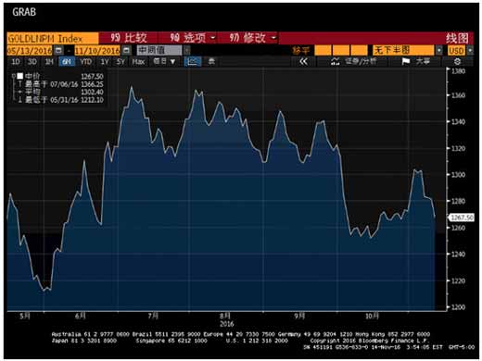The width and height of the screenshot is (482, 361).
Task: Click the double chevron collapse icon
Action: coord(303,61)
